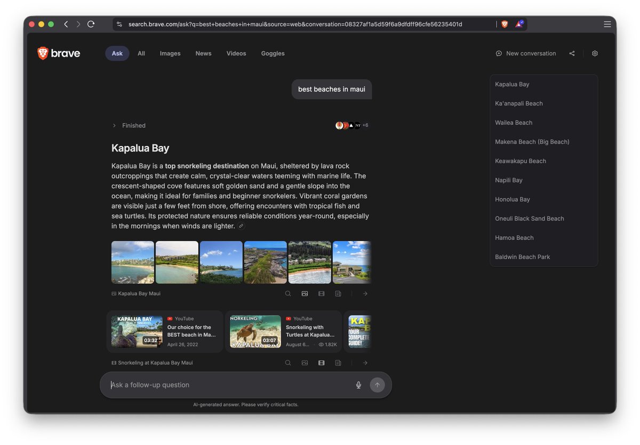The image size is (640, 445).
Task: Switch to the Goggles tab
Action: tap(273, 53)
